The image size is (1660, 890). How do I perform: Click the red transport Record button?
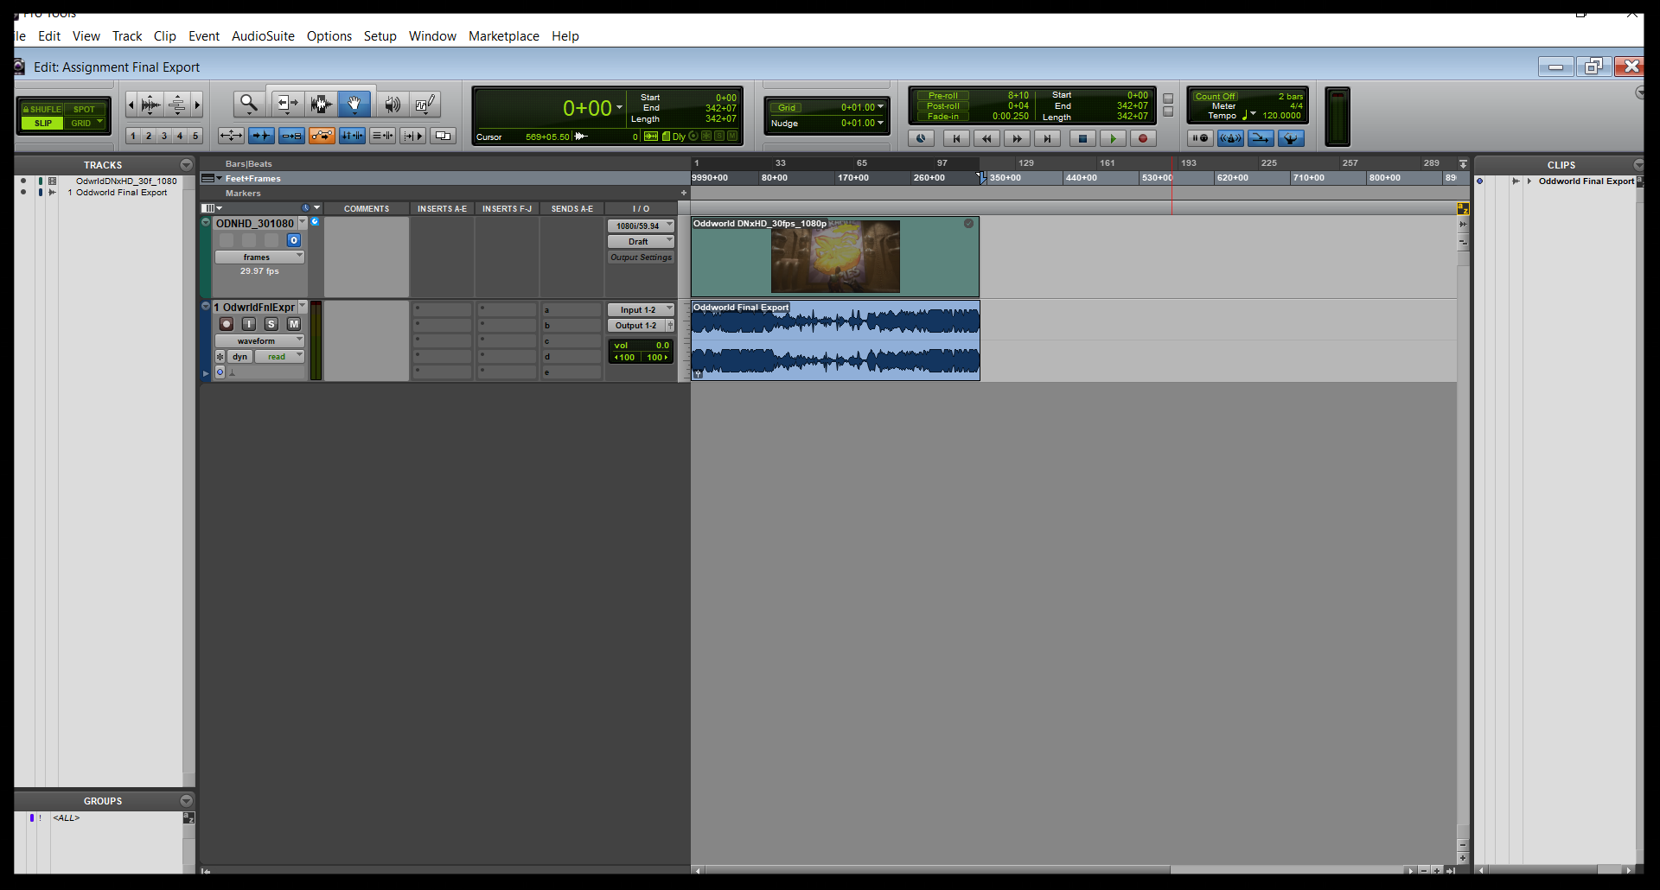click(x=1143, y=138)
